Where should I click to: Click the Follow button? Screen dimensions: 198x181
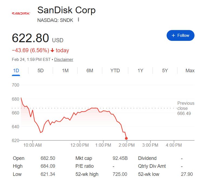click(x=180, y=35)
